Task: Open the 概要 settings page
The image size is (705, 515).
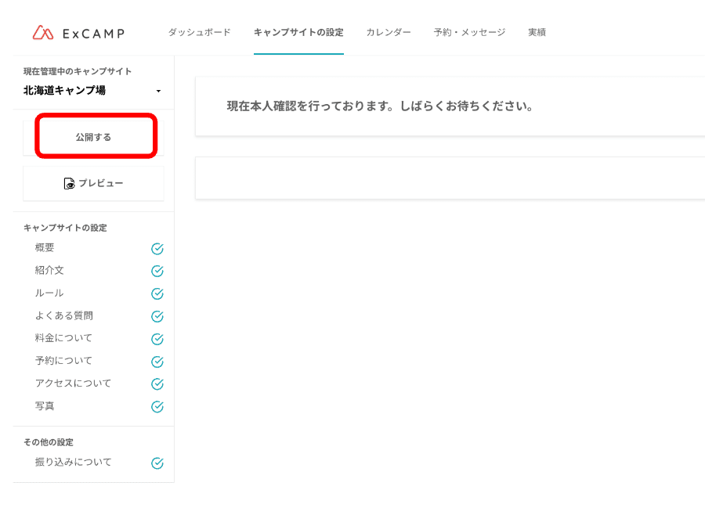Action: point(45,248)
